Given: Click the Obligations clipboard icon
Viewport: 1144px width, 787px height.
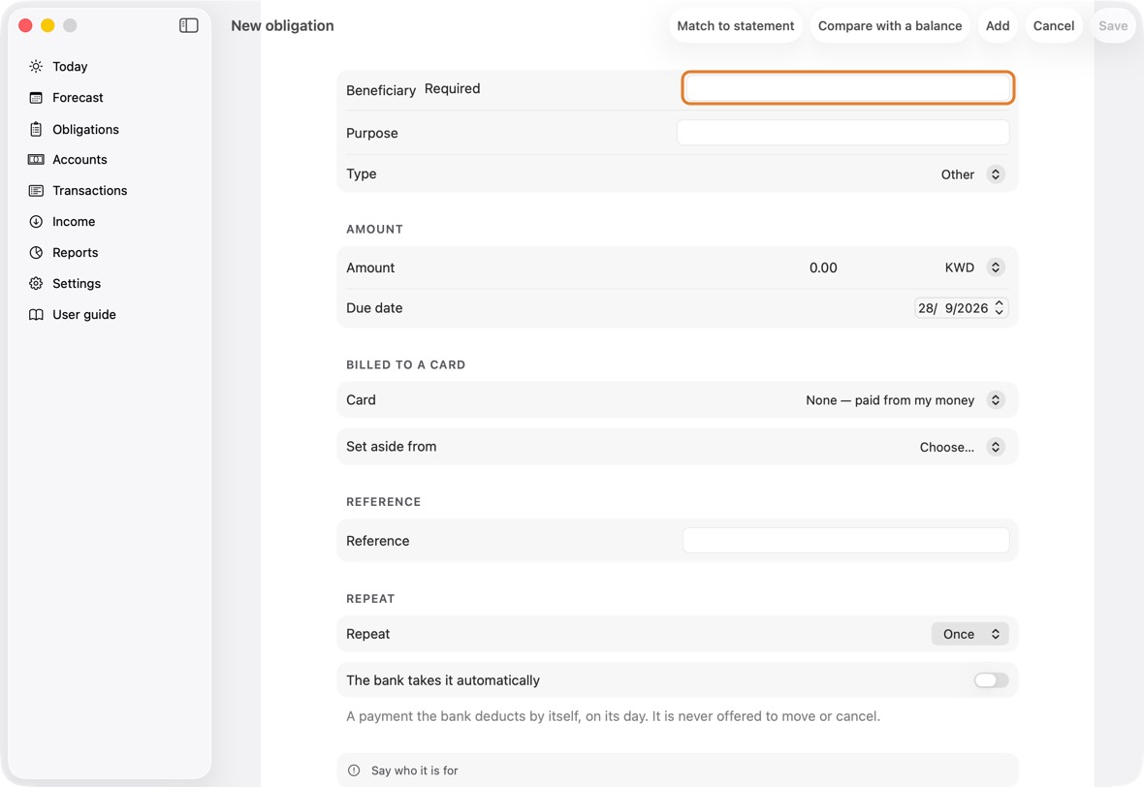Looking at the screenshot, I should [x=36, y=129].
